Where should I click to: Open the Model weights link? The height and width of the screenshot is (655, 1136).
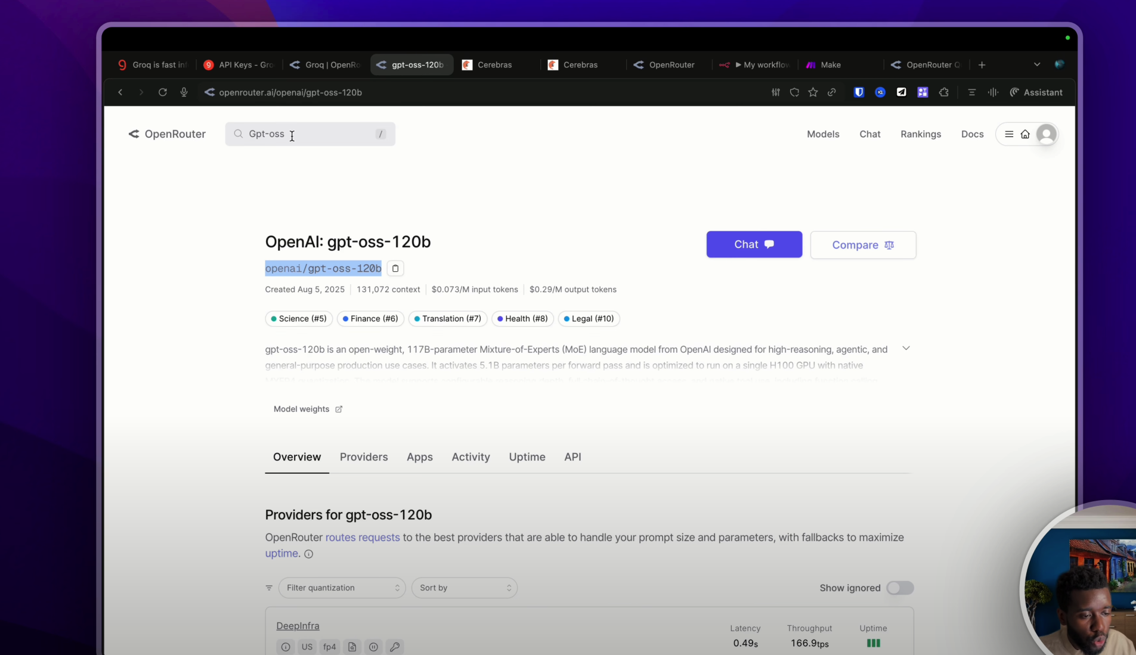pos(308,409)
